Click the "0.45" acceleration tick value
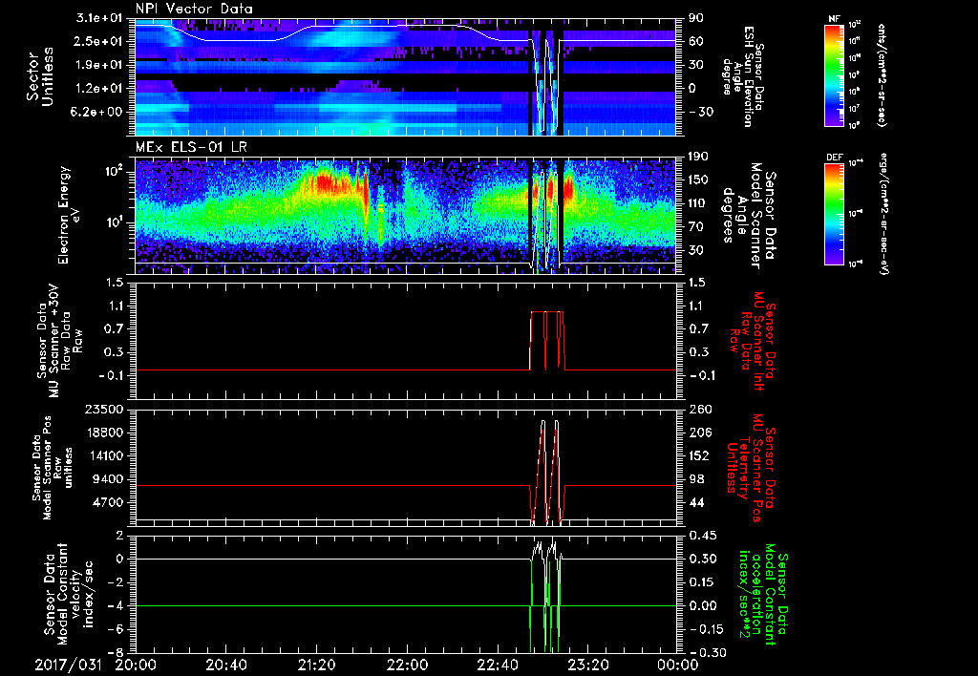The width and height of the screenshot is (978, 676). pos(701,536)
